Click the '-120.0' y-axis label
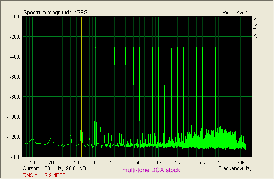 pyautogui.click(x=14, y=137)
